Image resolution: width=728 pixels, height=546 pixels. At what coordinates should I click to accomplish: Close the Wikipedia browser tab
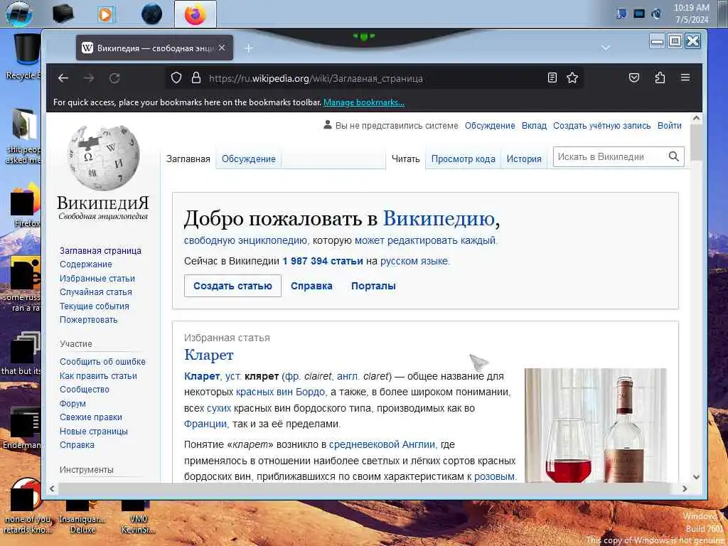pos(222,48)
